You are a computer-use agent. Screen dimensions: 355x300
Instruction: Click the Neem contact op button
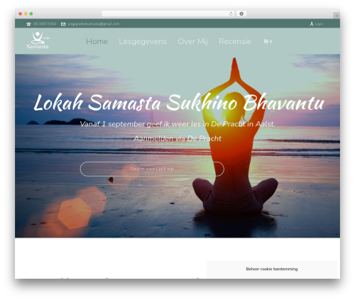coord(152,169)
